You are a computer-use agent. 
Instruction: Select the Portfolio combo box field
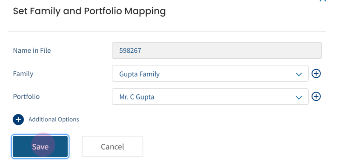[x=210, y=97]
